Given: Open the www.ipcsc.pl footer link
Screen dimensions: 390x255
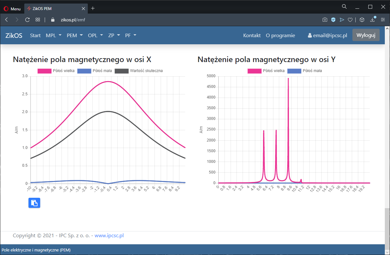Looking at the screenshot, I should click(x=109, y=236).
